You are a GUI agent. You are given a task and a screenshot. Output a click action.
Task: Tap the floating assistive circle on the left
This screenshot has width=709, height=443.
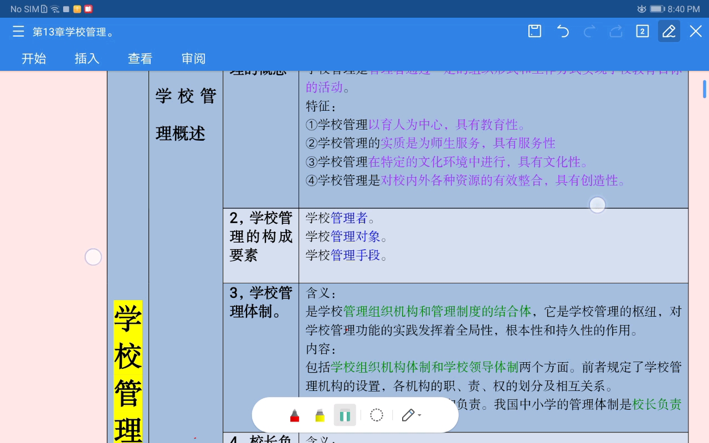pyautogui.click(x=93, y=256)
